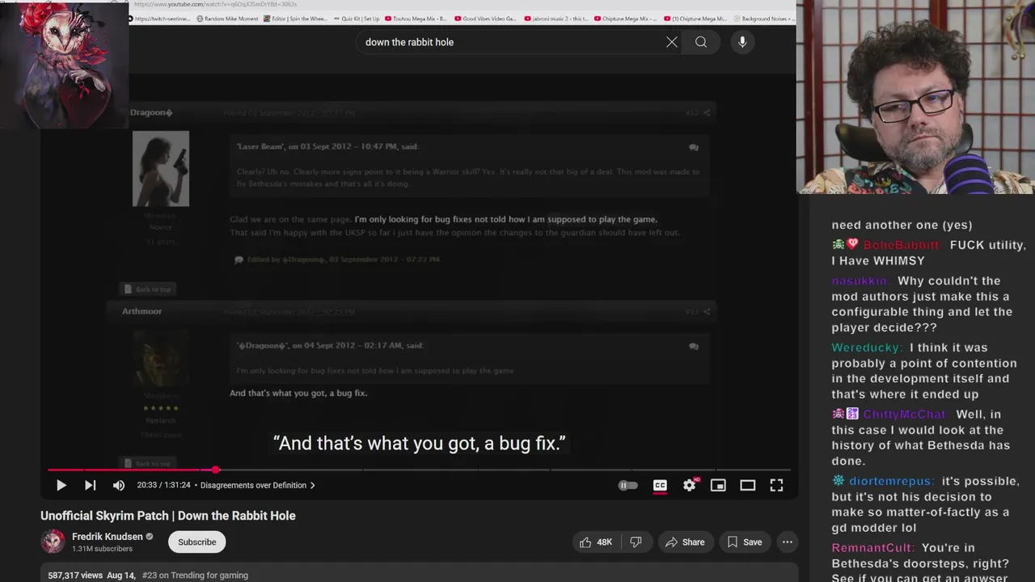Click the search magnifier button

point(701,42)
